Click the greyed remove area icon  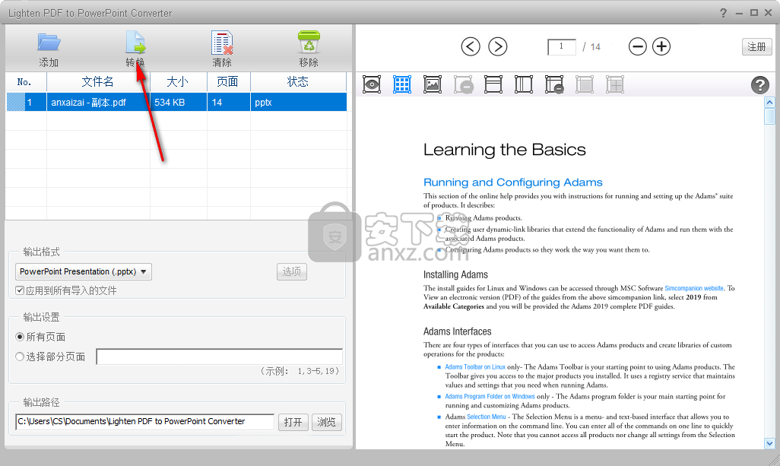[x=463, y=84]
